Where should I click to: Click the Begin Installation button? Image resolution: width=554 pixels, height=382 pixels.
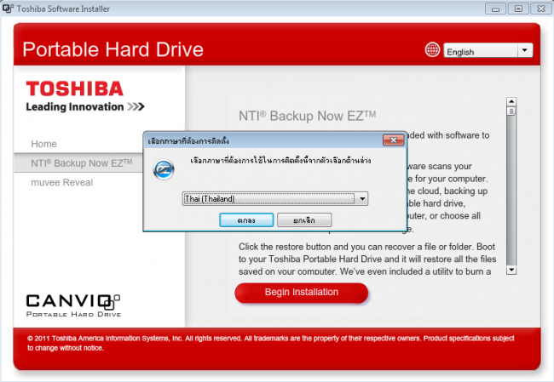(x=302, y=293)
